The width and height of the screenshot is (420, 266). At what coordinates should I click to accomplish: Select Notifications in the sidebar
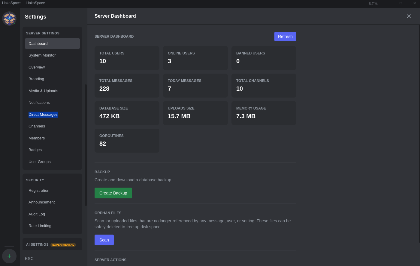[39, 103]
